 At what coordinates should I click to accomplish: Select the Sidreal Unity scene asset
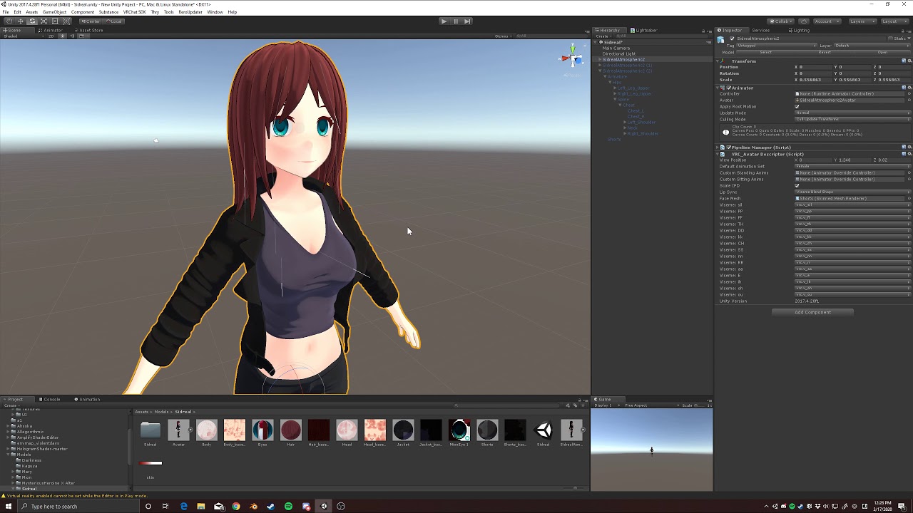pos(544,430)
